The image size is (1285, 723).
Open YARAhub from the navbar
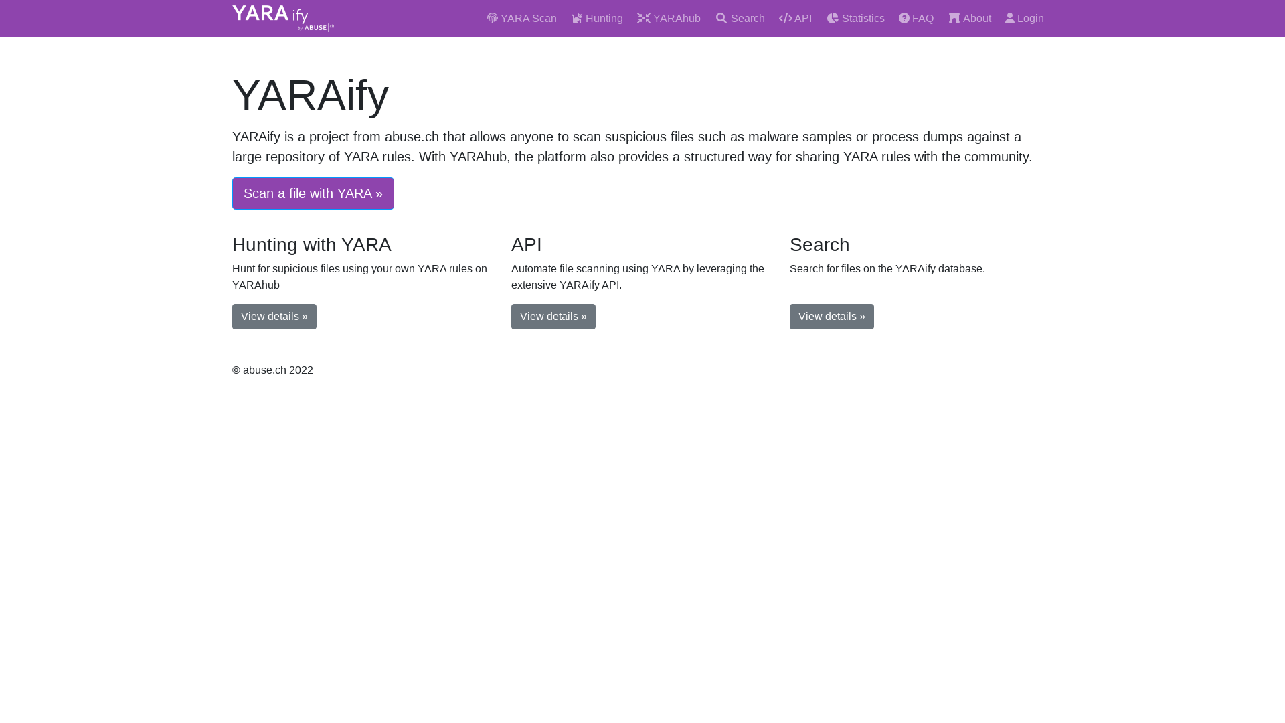coord(669,19)
